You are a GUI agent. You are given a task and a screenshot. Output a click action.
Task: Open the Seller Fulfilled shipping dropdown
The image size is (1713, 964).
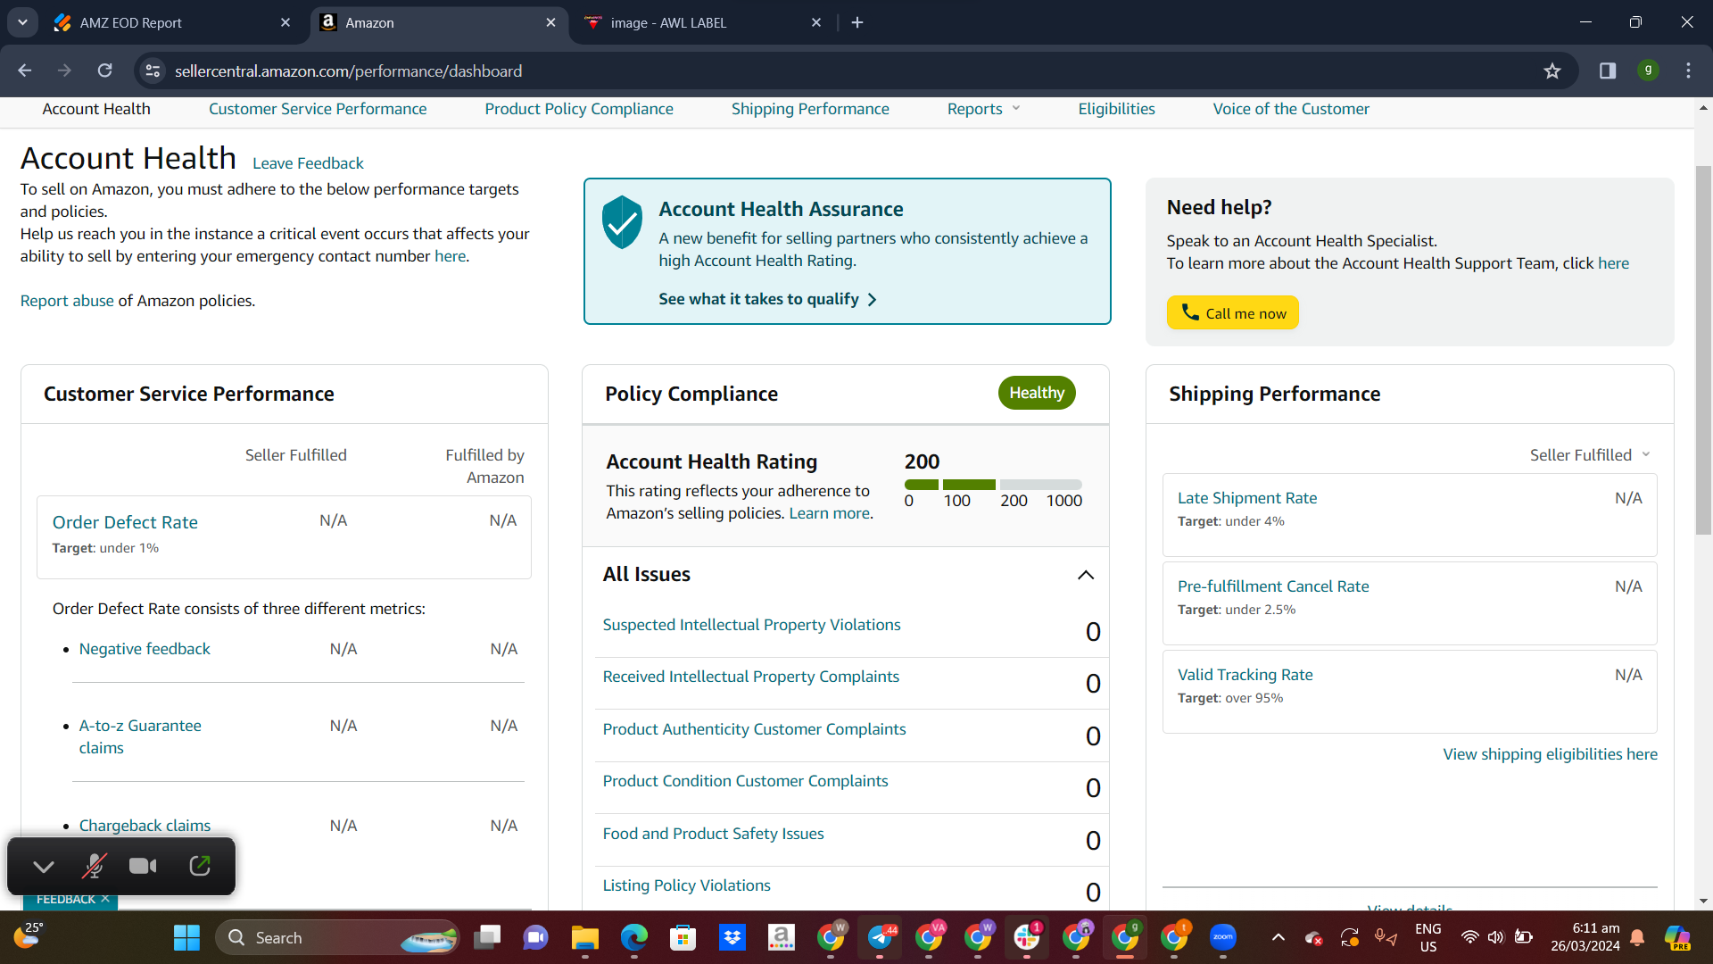point(1590,455)
